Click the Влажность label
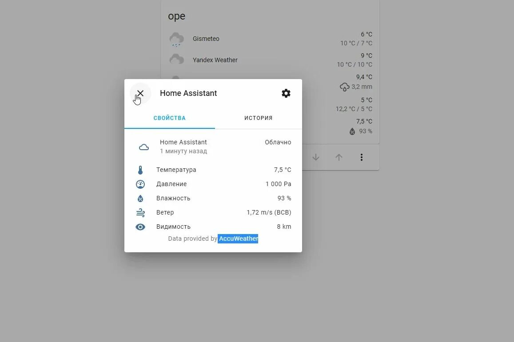The width and height of the screenshot is (514, 342). click(x=173, y=198)
